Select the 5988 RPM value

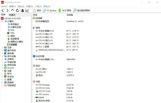pos(71,59)
